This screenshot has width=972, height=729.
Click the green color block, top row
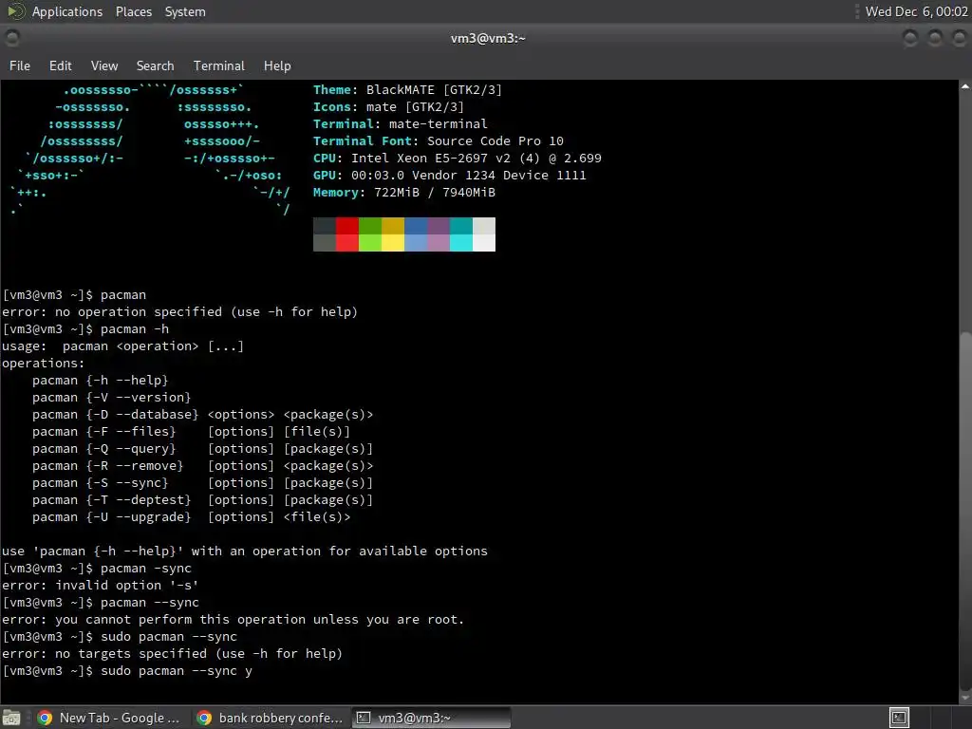[x=370, y=226]
